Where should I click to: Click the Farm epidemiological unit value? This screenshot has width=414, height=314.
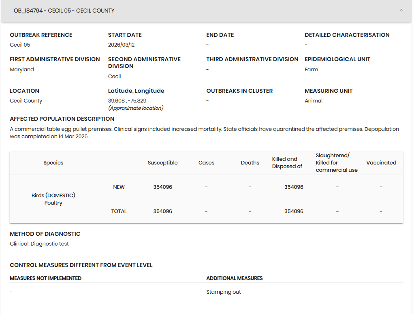[x=311, y=70]
